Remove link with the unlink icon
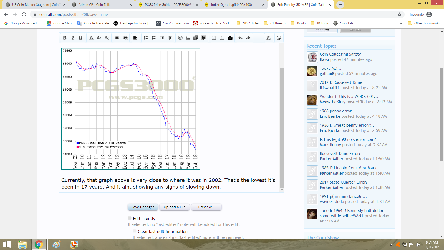This screenshot has width=444, height=250. click(125, 38)
